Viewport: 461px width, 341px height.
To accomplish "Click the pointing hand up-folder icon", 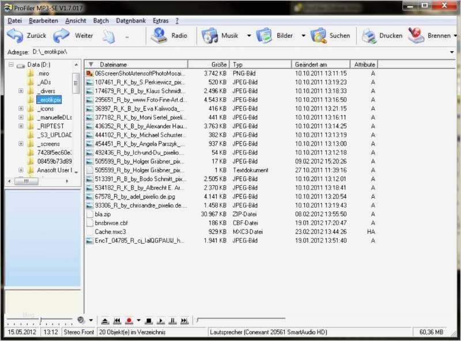I will click(x=108, y=36).
